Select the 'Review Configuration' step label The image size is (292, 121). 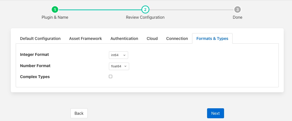pyautogui.click(x=145, y=17)
